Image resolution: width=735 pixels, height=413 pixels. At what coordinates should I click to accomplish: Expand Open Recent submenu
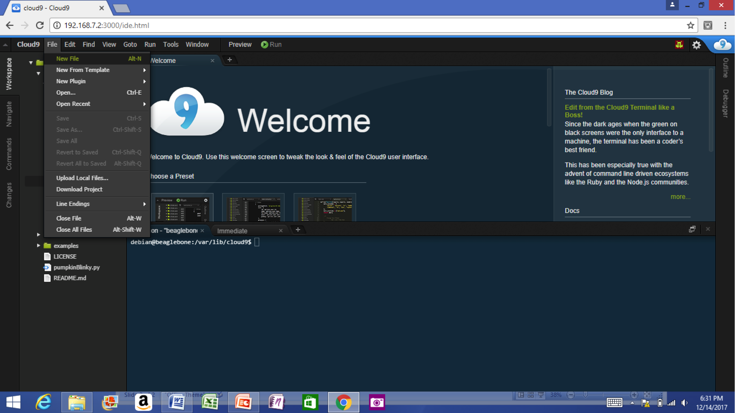(x=97, y=104)
